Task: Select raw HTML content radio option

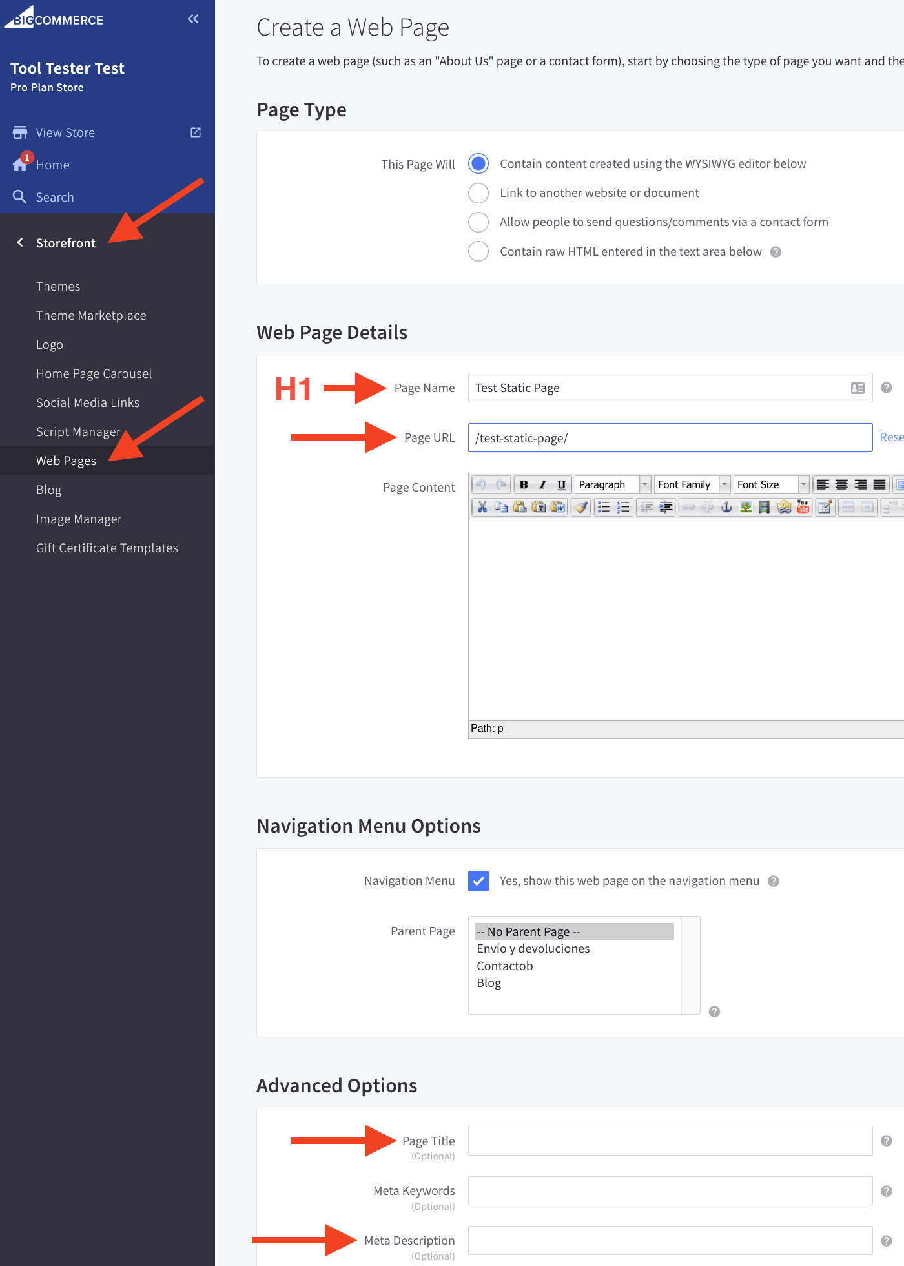Action: 478,251
